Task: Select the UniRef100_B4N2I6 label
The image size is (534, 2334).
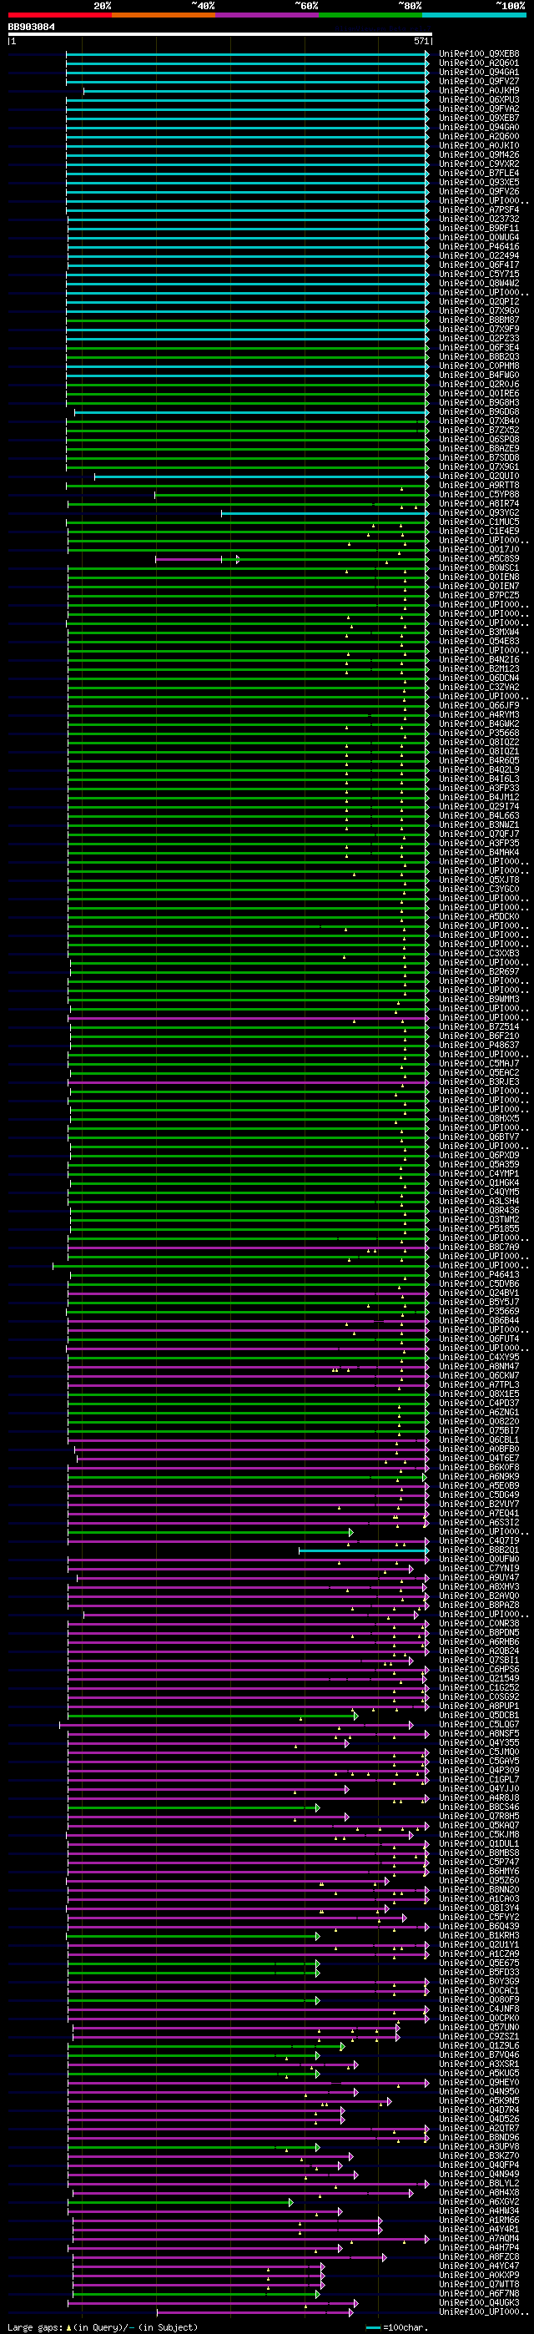Action: (x=480, y=661)
